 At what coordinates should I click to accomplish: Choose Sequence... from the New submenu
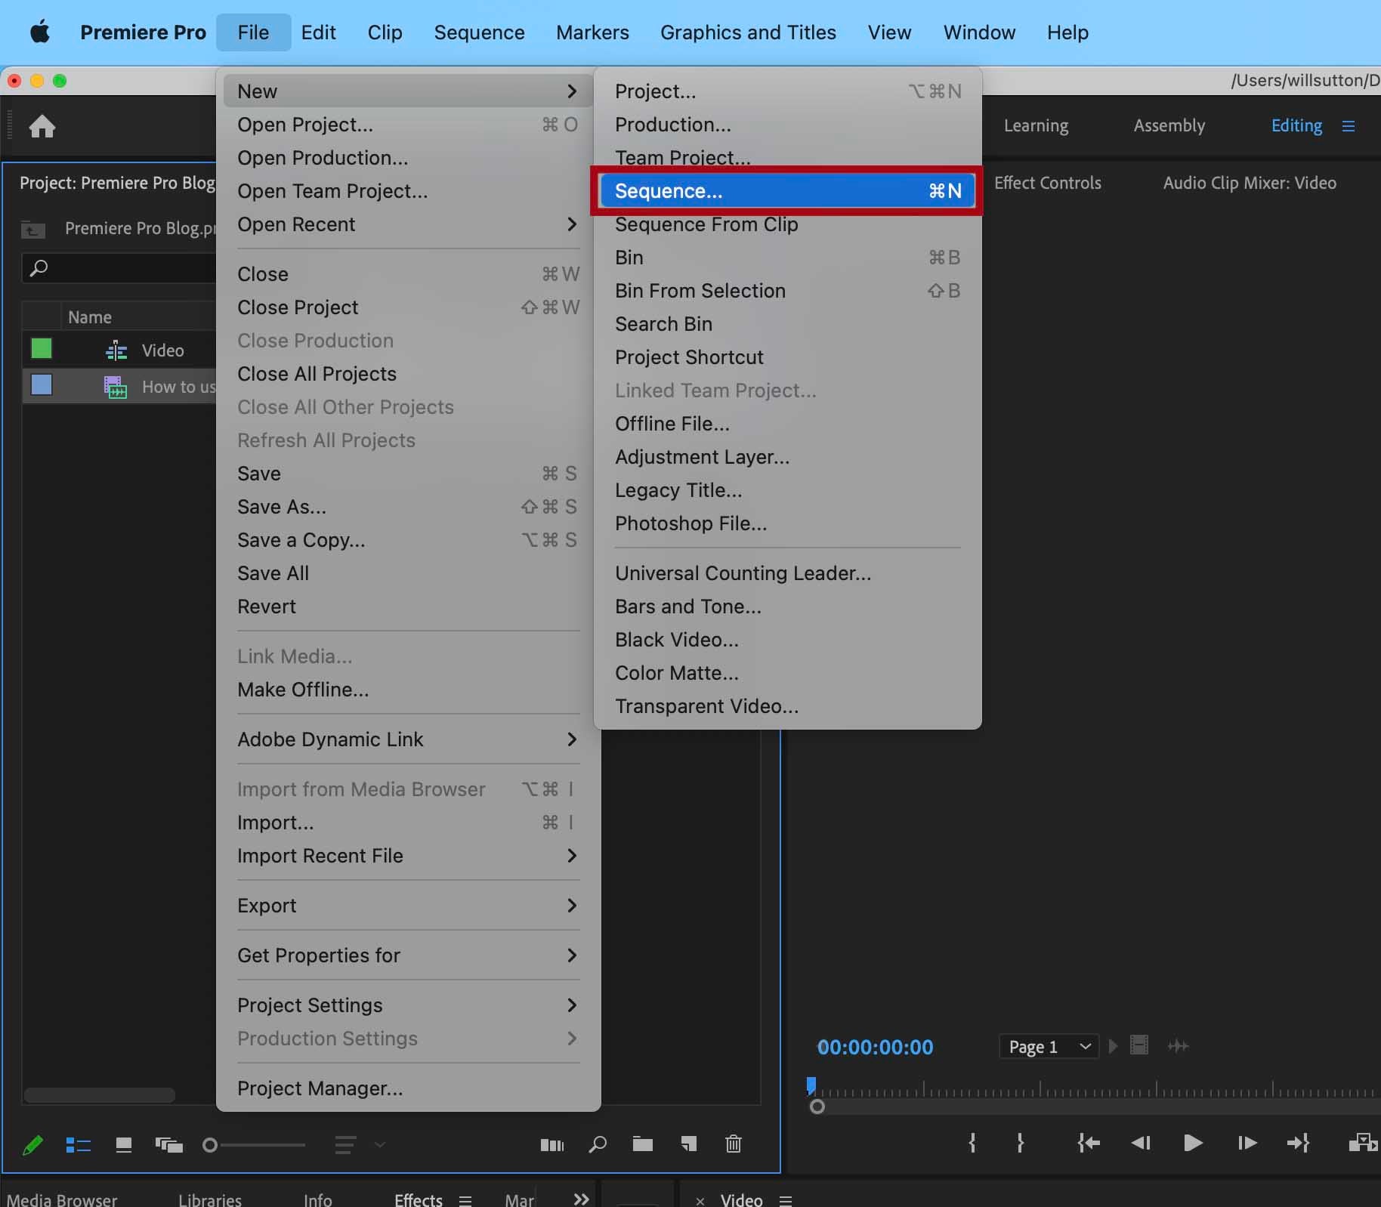click(x=786, y=191)
